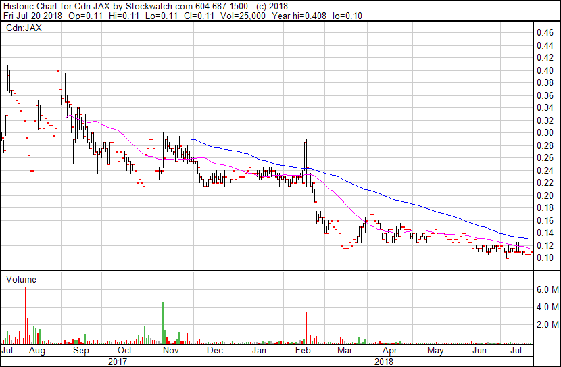Select the Aug month label on the time axis
The image size is (561, 367).
tap(37, 351)
